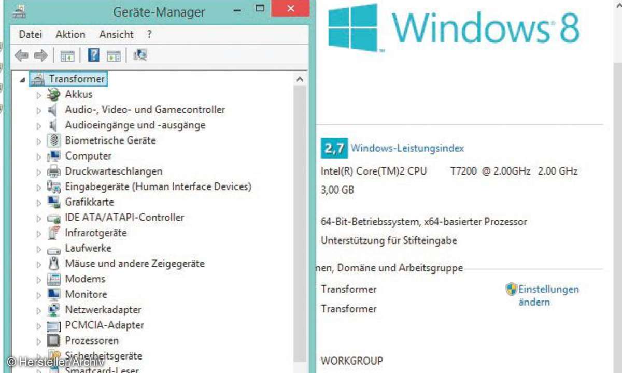Click the scan for hardware changes icon
The width and height of the screenshot is (622, 373).
click(140, 55)
